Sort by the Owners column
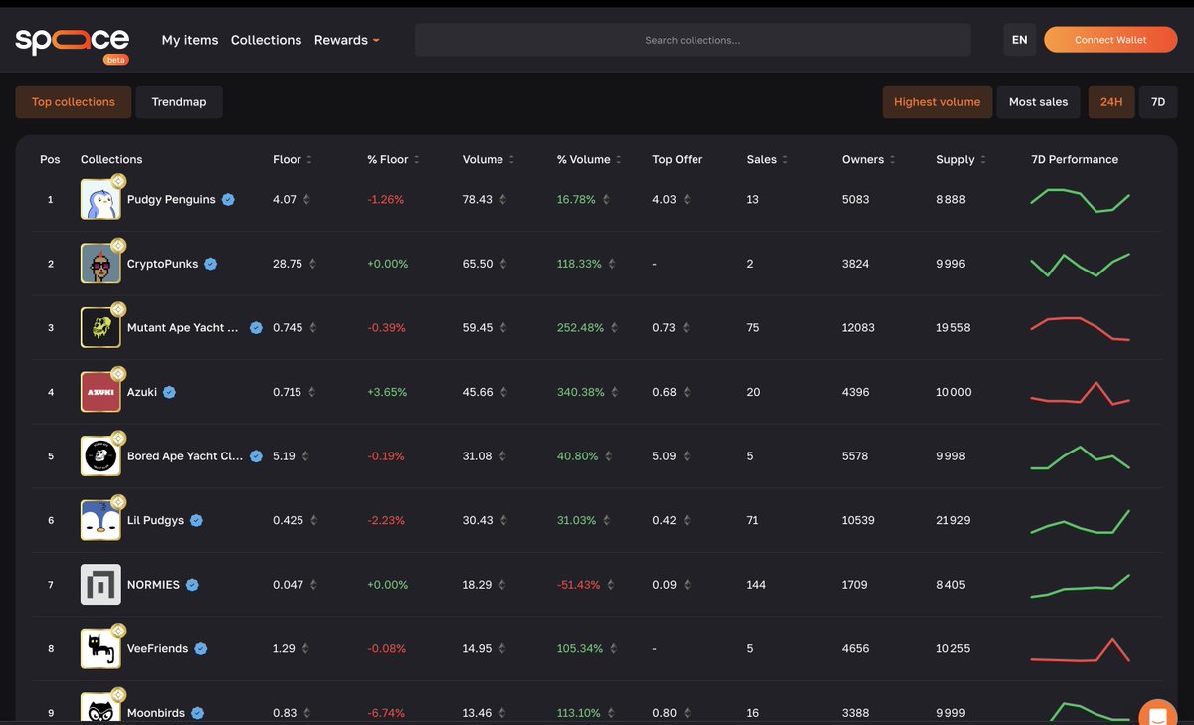 869,159
